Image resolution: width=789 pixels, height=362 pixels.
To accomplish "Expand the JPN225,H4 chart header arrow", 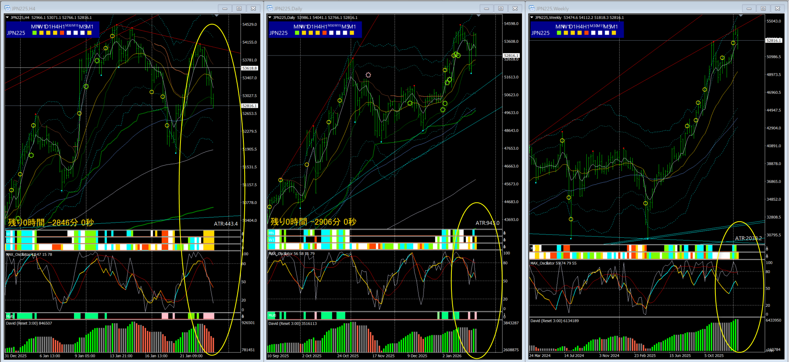I will click(7, 18).
